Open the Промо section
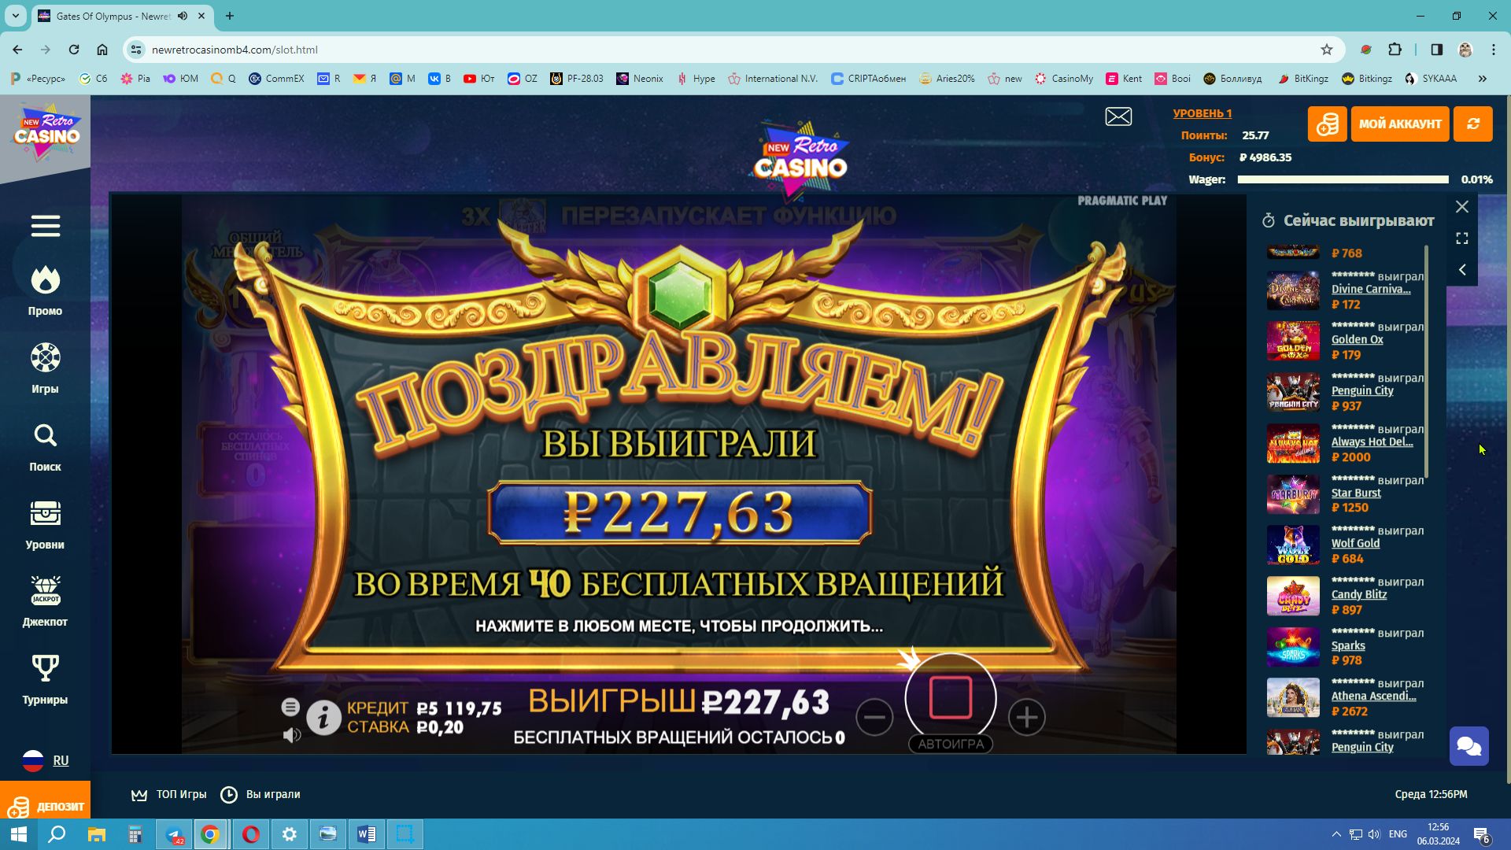 [x=45, y=291]
